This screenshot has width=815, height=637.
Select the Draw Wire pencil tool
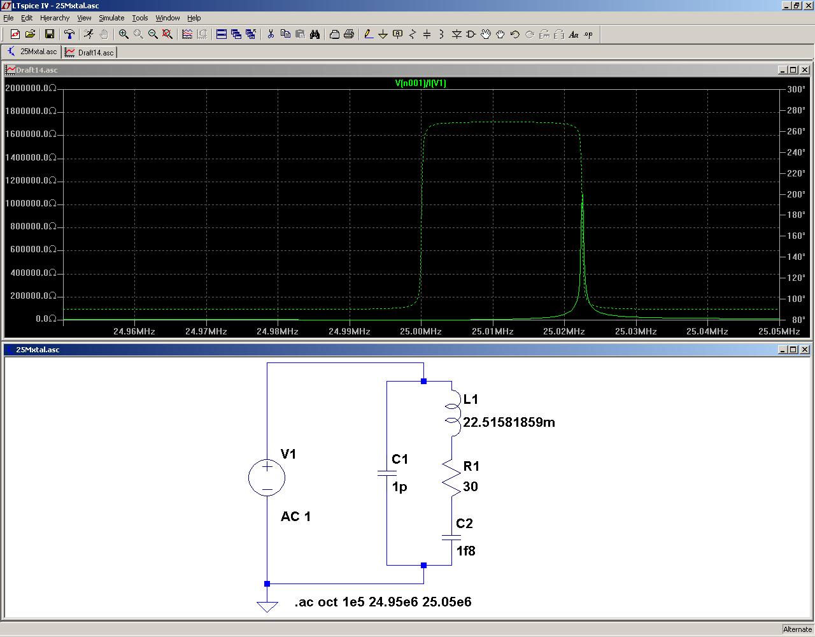pos(369,34)
